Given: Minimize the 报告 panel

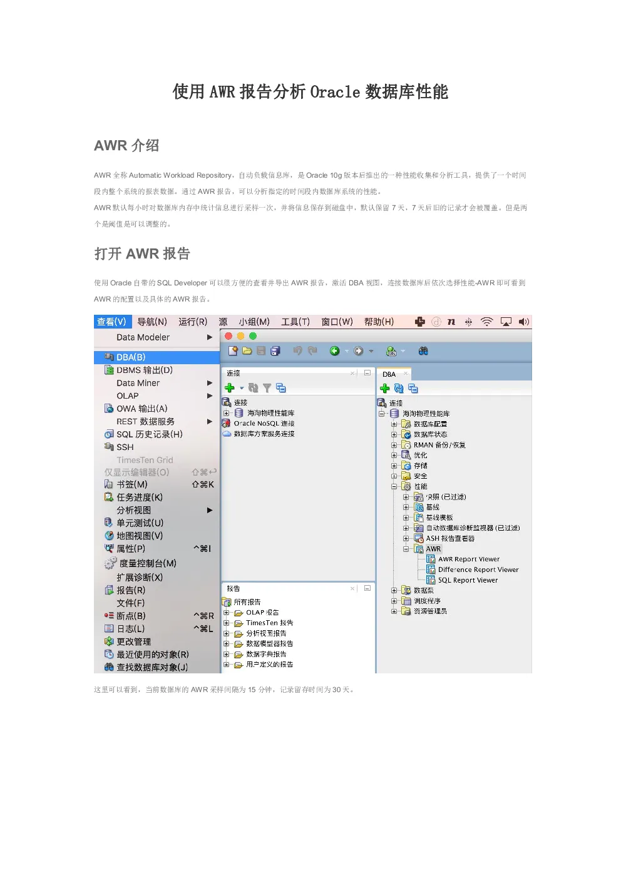Looking at the screenshot, I should coord(367,588).
